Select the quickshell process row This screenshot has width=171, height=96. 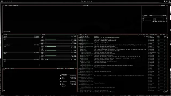click(122, 38)
